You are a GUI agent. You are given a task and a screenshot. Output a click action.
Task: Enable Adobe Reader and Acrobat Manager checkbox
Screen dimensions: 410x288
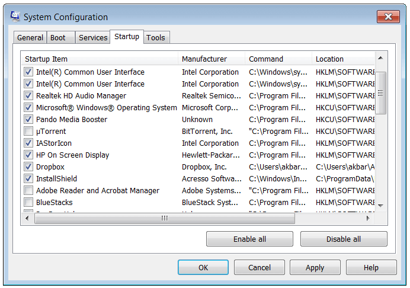click(x=28, y=190)
